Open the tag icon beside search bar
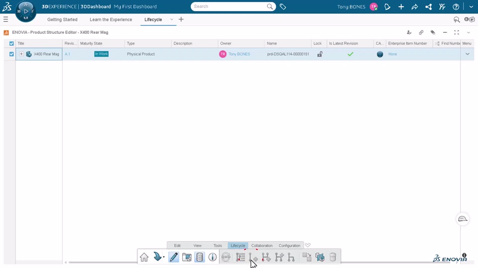The height and width of the screenshot is (268, 478). click(283, 6)
